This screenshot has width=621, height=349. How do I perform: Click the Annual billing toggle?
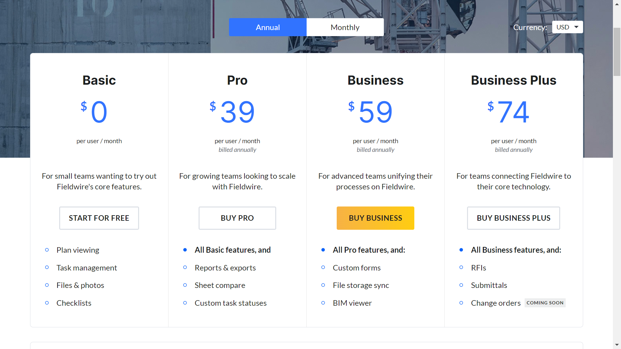[267, 27]
